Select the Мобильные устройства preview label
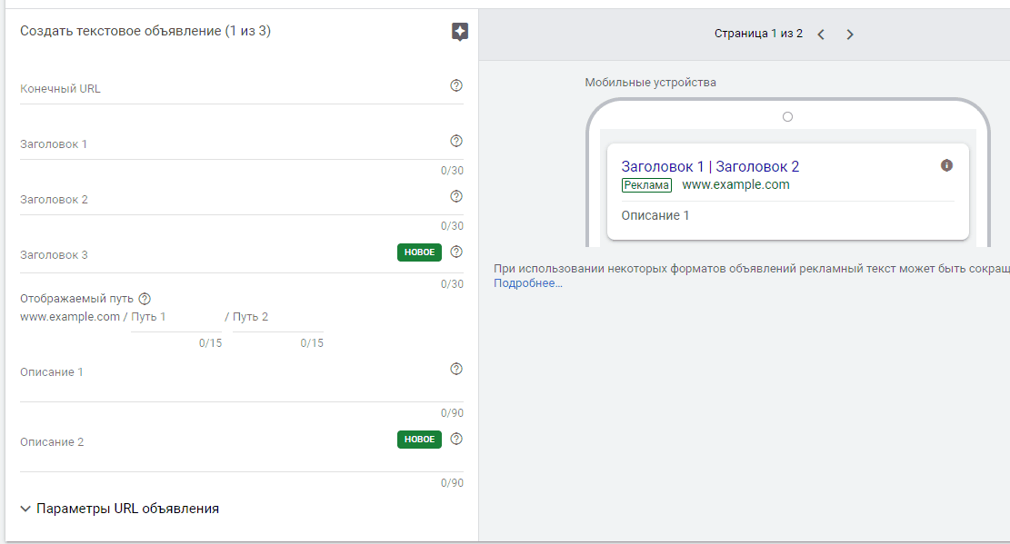 coord(650,82)
